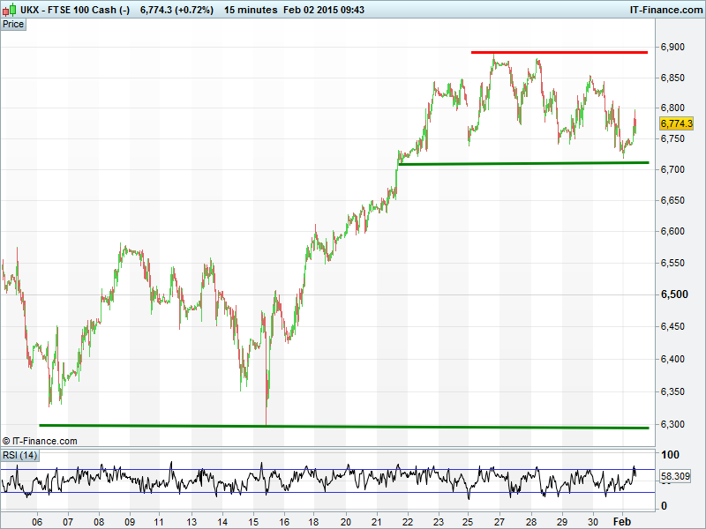Click the RSI value tag 58.309
706x529 pixels.
tap(674, 476)
